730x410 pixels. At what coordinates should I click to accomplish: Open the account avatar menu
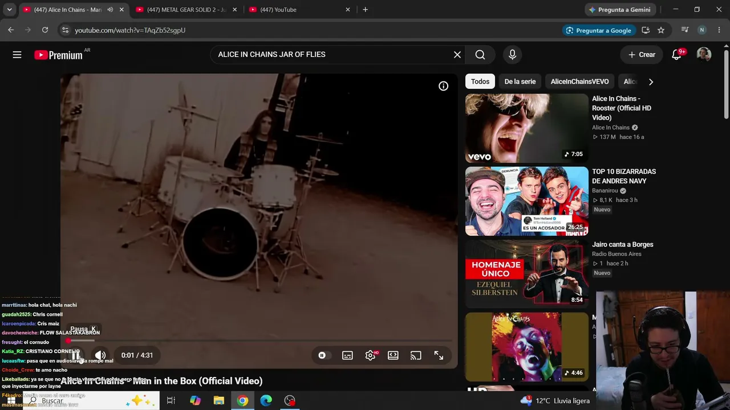point(704,55)
